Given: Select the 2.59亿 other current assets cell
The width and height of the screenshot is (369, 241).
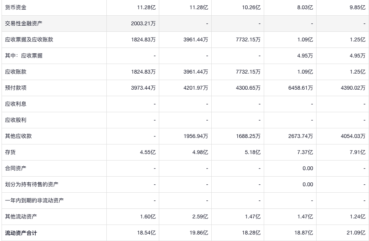Looking at the screenshot, I should 200,216.
